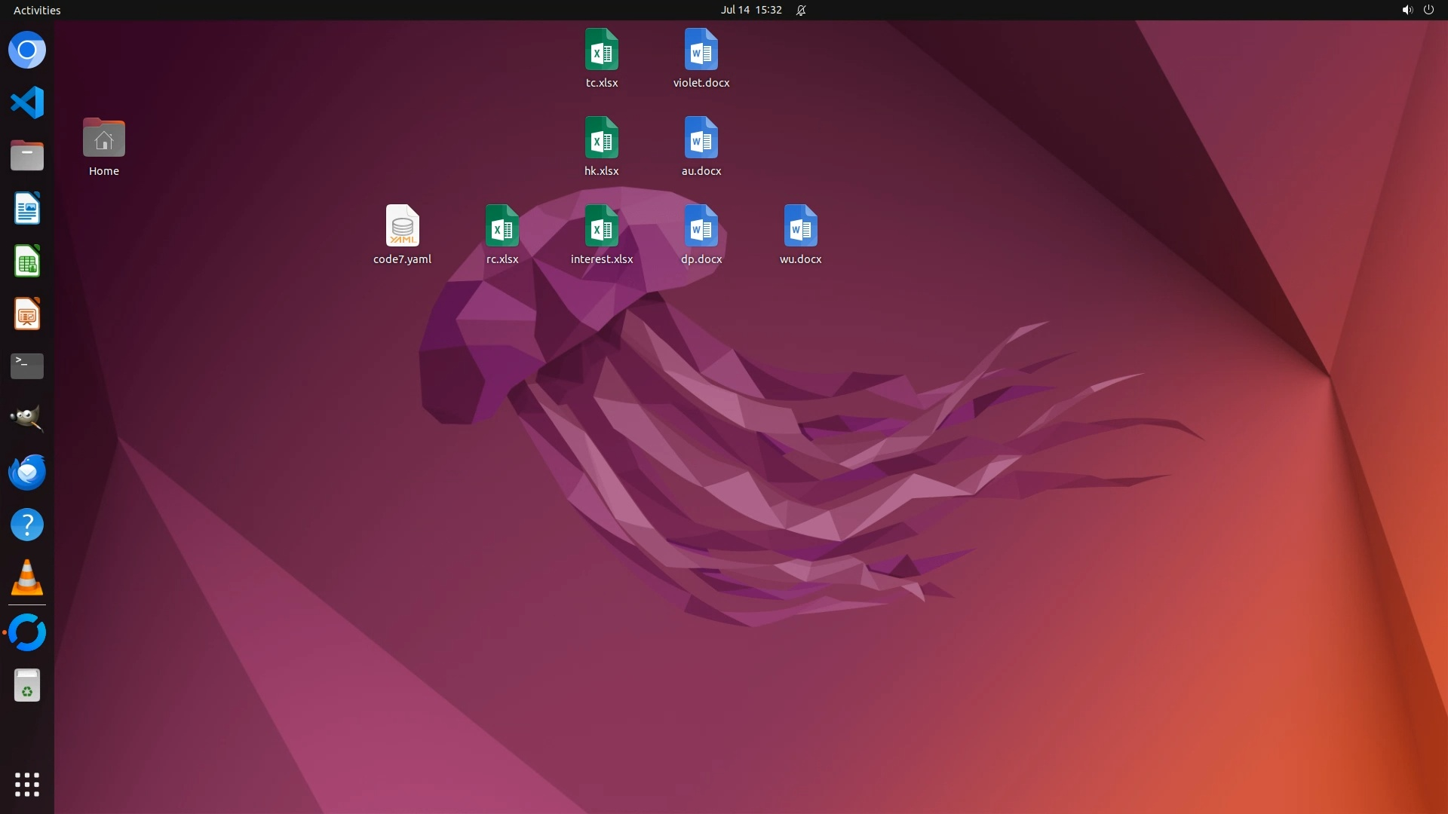The width and height of the screenshot is (1448, 814).
Task: Select the interest.xlsx desktop file
Action: pos(601,226)
